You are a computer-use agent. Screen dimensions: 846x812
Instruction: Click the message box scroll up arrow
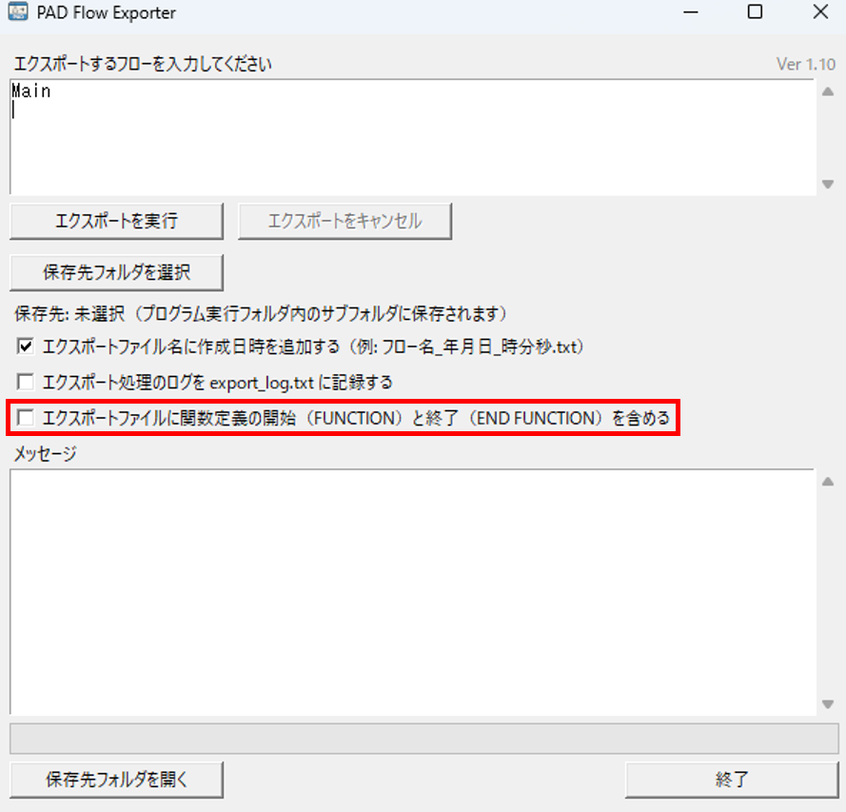(828, 482)
